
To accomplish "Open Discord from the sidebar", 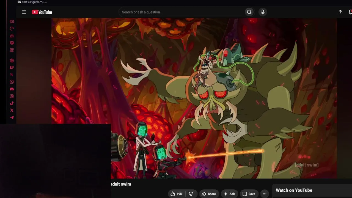I will point(12,89).
